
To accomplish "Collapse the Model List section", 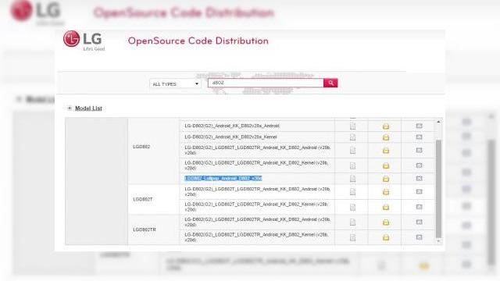I will click(70, 108).
